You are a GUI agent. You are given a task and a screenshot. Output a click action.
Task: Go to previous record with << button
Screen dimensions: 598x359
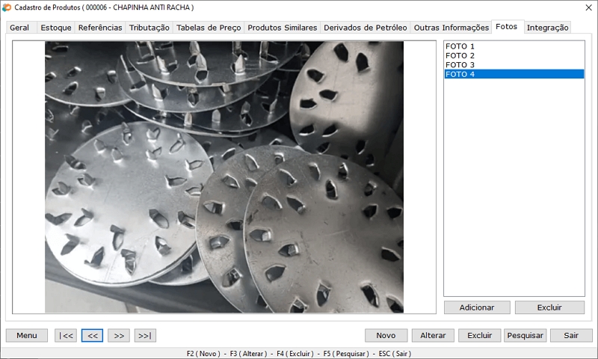click(x=92, y=336)
